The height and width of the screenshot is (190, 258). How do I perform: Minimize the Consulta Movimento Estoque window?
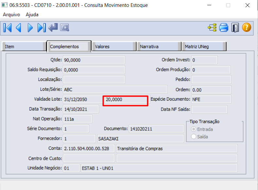point(209,5)
